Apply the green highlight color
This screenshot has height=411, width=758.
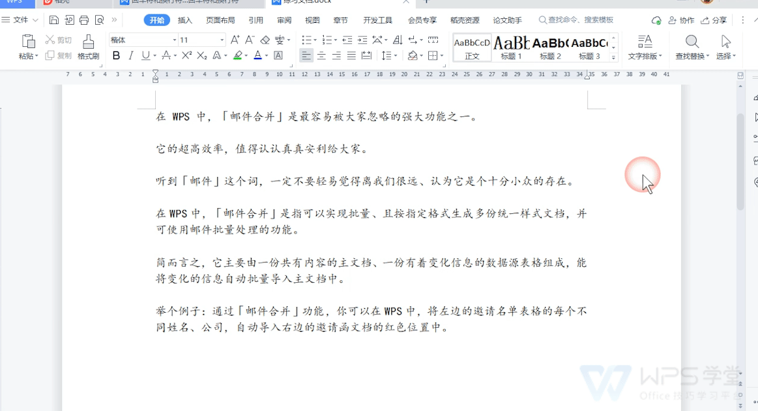click(237, 55)
